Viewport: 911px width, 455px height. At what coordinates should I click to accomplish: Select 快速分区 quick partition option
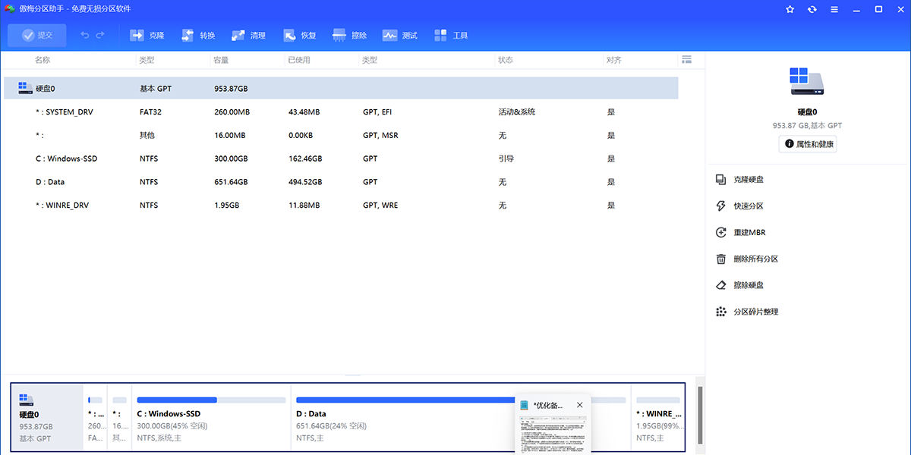[x=748, y=206]
